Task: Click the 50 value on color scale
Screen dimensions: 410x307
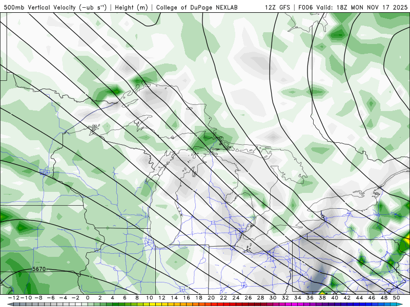Action: pos(396,298)
